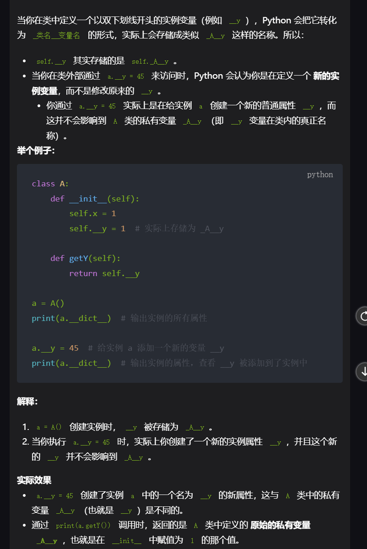Click the 举个例子 heading

(x=36, y=150)
